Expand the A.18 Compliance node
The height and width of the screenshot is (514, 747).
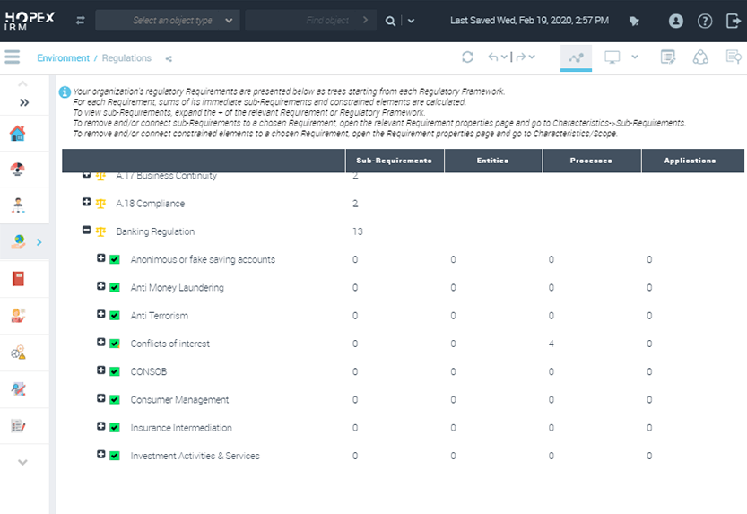(86, 202)
